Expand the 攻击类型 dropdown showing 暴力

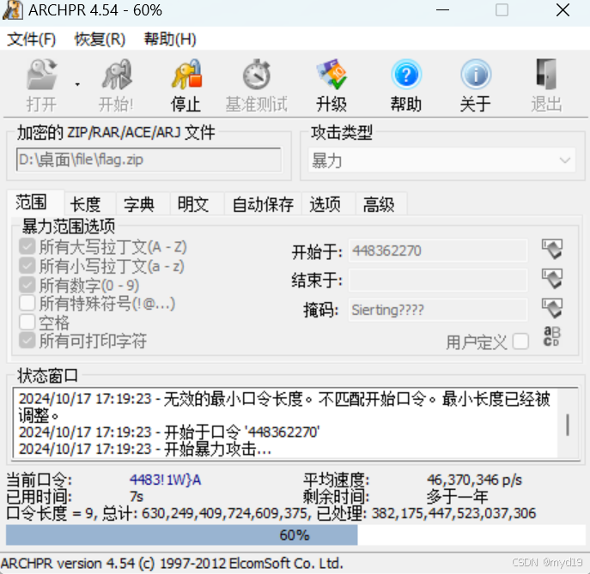[x=441, y=160]
